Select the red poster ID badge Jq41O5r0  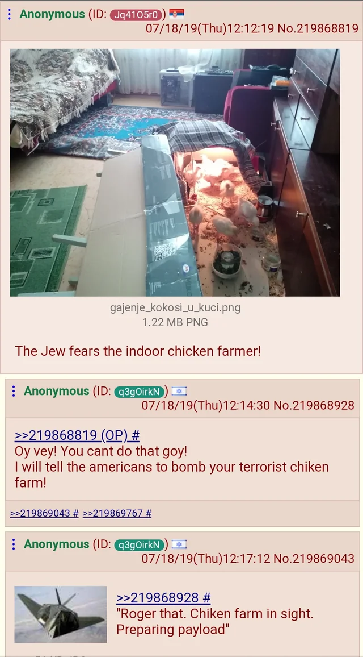136,15
